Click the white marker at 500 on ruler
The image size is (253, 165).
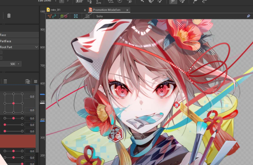(x=43, y=103)
